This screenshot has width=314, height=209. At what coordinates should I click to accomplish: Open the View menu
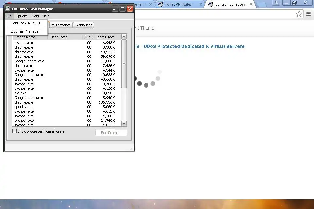point(35,16)
